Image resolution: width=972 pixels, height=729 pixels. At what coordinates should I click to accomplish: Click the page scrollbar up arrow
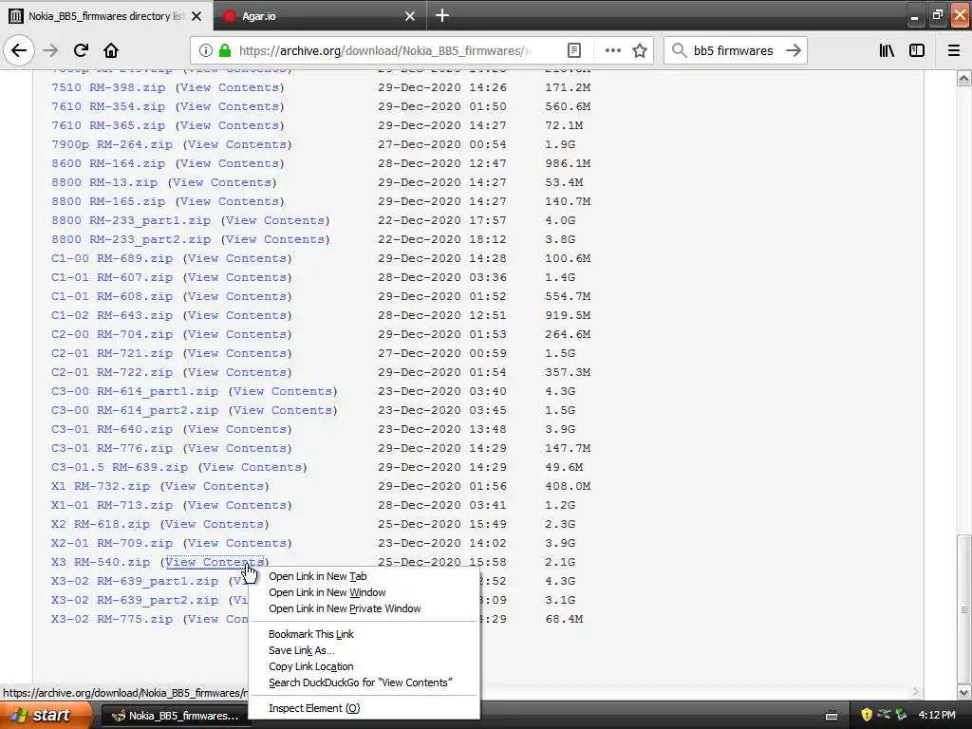964,78
